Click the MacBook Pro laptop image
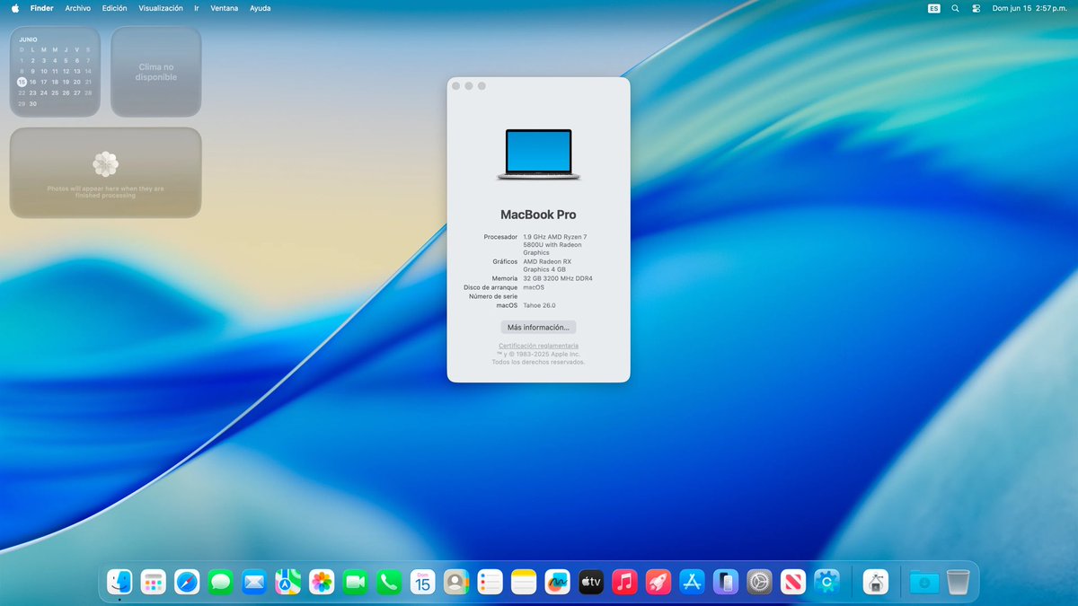 point(538,154)
